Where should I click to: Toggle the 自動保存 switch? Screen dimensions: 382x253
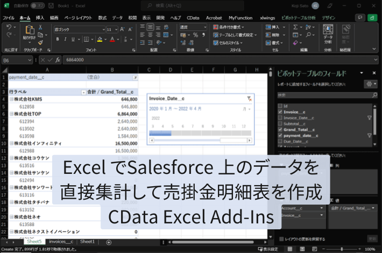click(x=38, y=5)
